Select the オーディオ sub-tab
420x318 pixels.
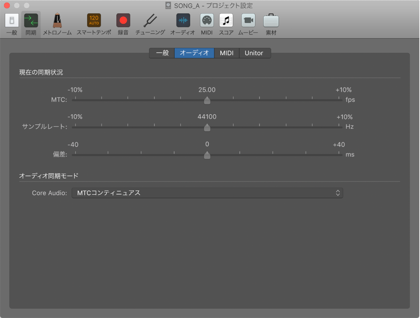[x=194, y=53]
